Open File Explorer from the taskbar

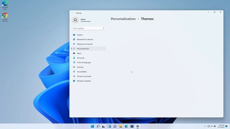pyautogui.click(x=121, y=126)
